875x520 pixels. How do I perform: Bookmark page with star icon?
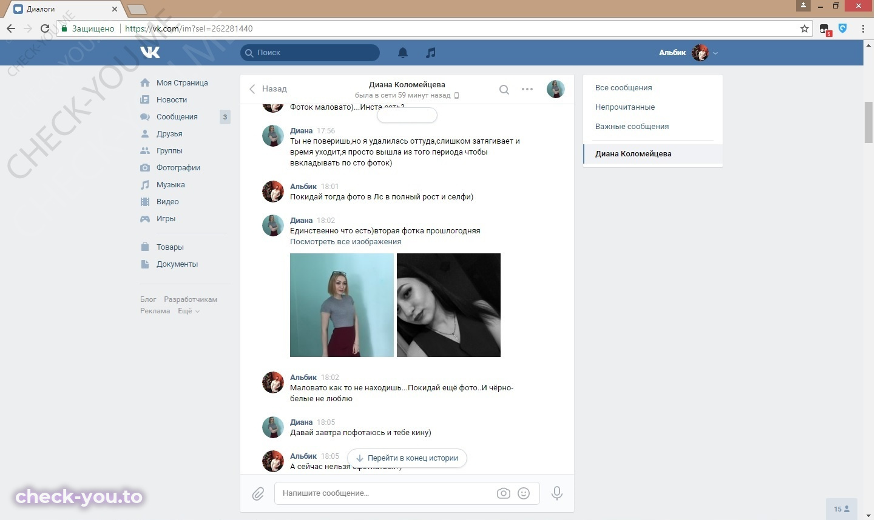click(x=805, y=28)
